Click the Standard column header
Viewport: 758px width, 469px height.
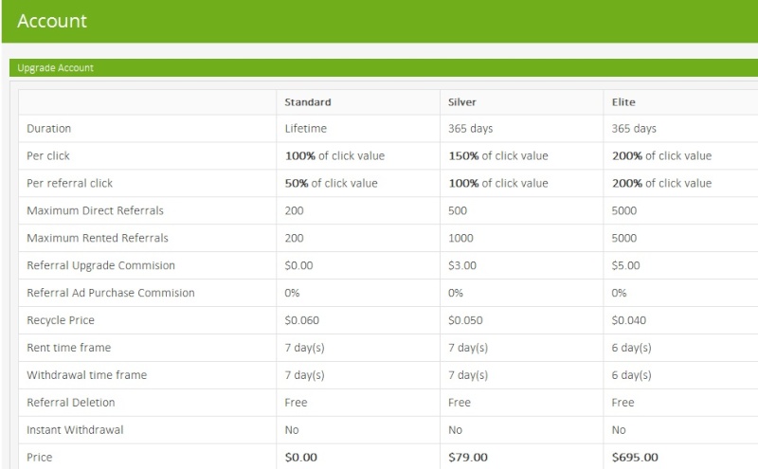click(x=307, y=102)
